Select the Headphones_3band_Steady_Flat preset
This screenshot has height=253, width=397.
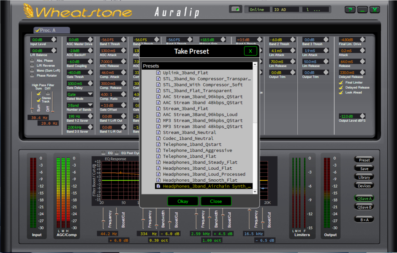coord(200,162)
